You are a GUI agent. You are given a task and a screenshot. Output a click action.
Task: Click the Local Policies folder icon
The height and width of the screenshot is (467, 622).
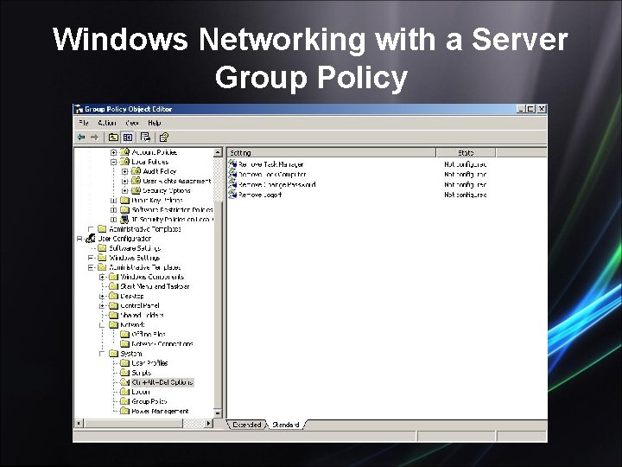tap(125, 162)
